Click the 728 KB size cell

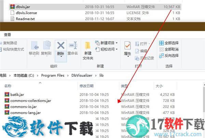(x=169, y=101)
